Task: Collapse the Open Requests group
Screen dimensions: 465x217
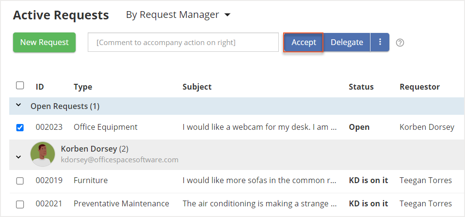Action: (18, 105)
